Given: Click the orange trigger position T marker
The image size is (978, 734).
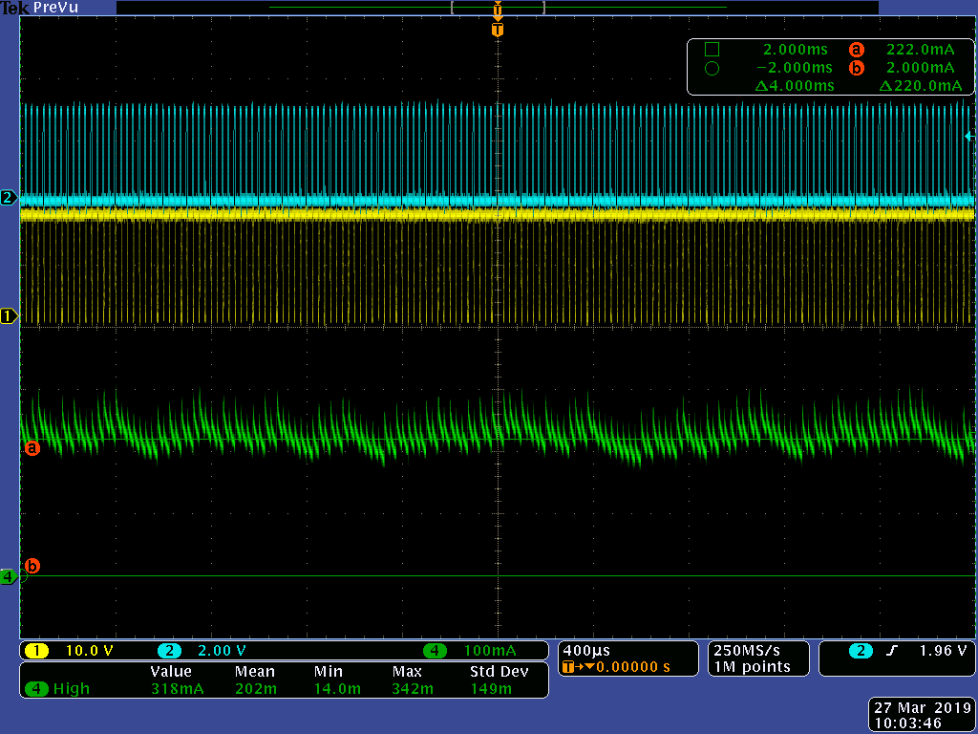Looking at the screenshot, I should coord(497,30).
